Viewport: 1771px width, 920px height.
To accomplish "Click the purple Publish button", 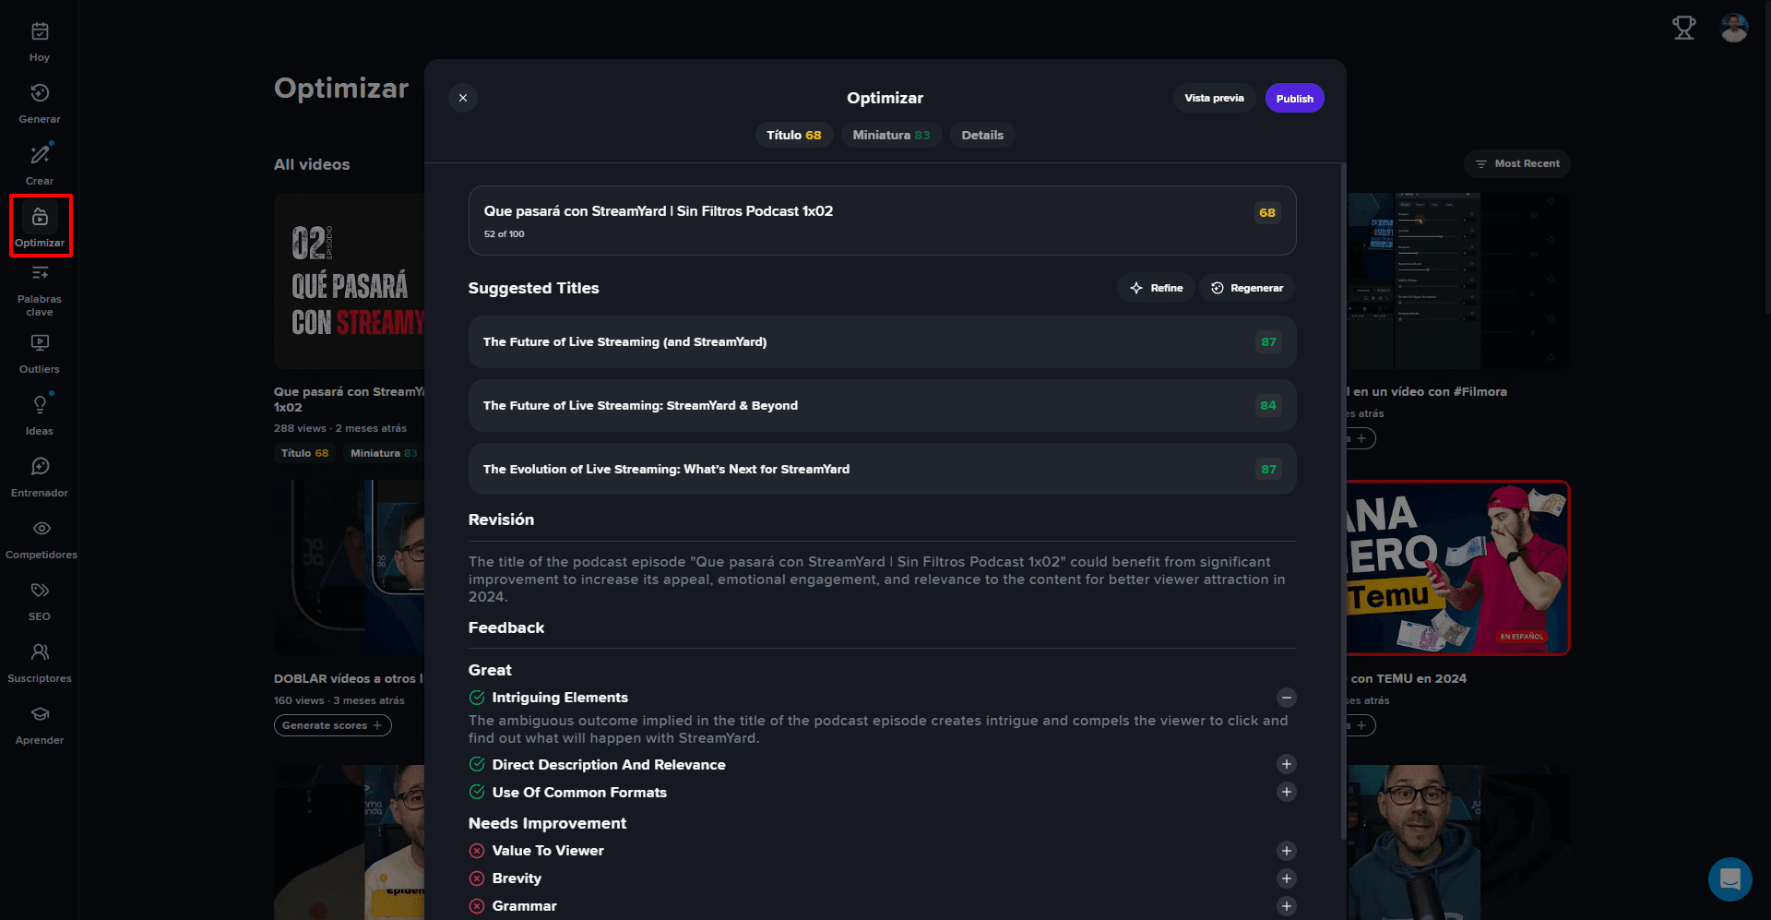I will 1295,98.
